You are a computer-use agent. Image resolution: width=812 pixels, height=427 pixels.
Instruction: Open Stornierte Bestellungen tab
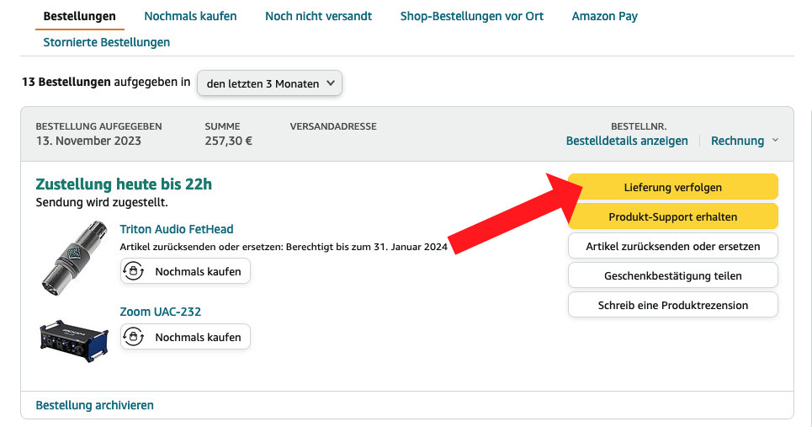point(106,42)
